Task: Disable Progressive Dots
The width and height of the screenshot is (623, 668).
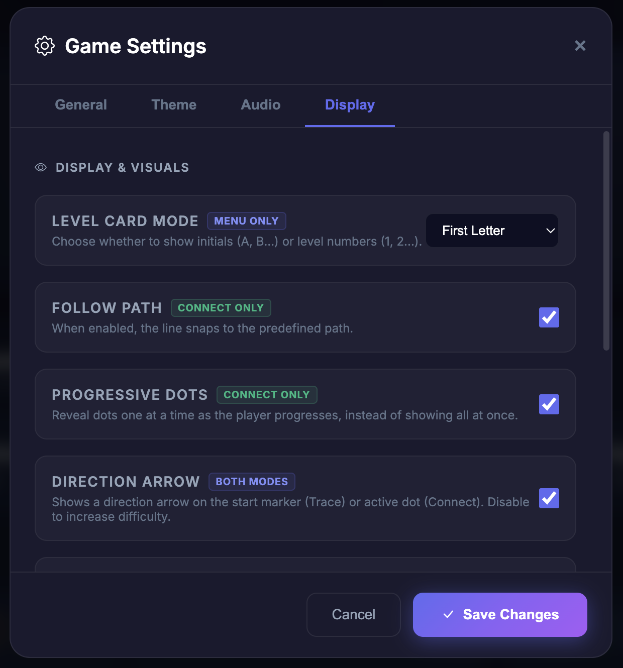Action: coord(549,404)
